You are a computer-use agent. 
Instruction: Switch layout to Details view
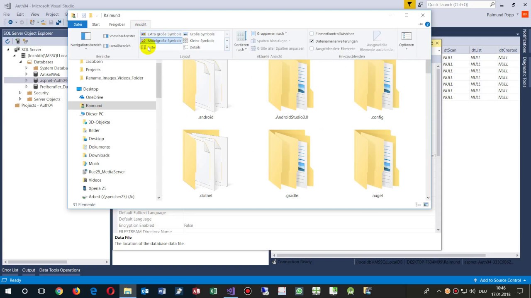point(192,47)
